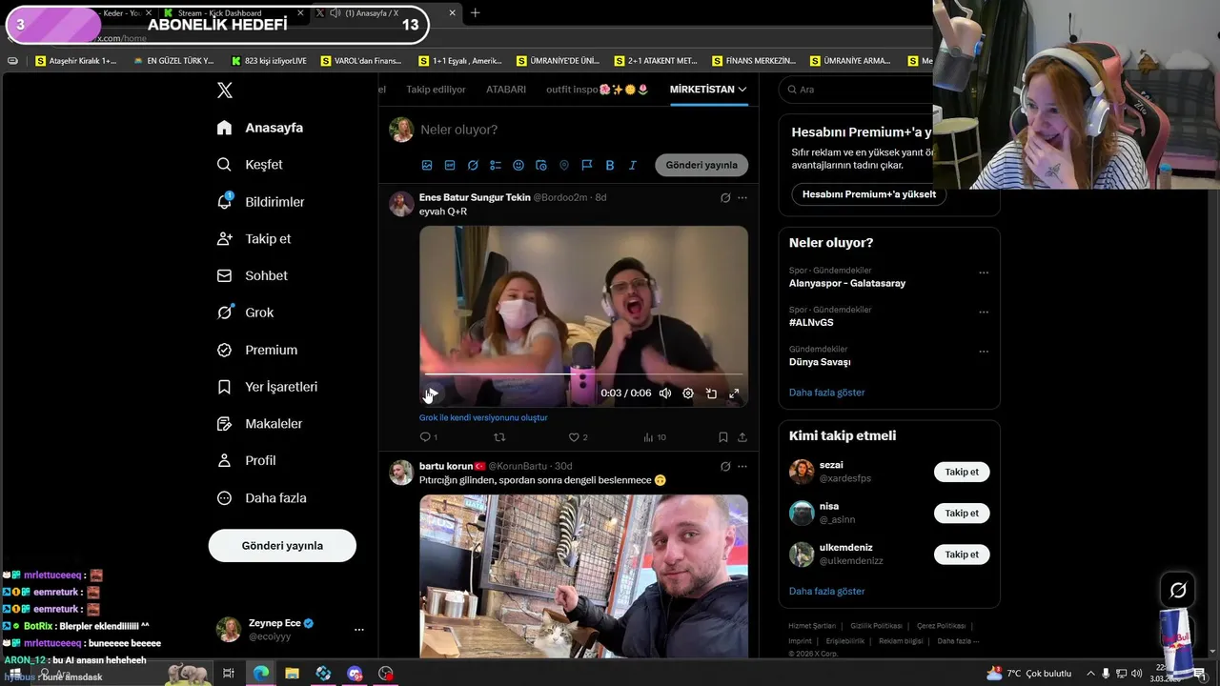Go to Anasayfa in the sidebar
This screenshot has height=686, width=1220.
pos(260,128)
